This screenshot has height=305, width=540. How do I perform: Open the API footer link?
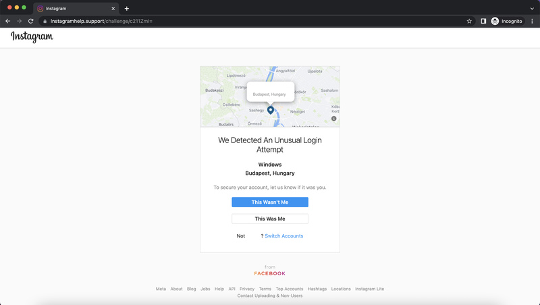(232, 289)
